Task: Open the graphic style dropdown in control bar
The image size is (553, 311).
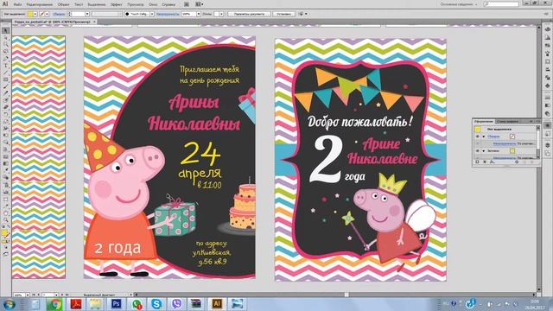Action: [221, 14]
